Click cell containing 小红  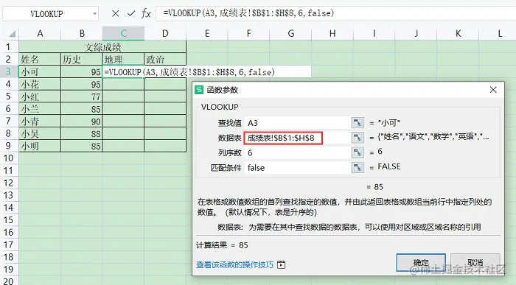click(40, 96)
